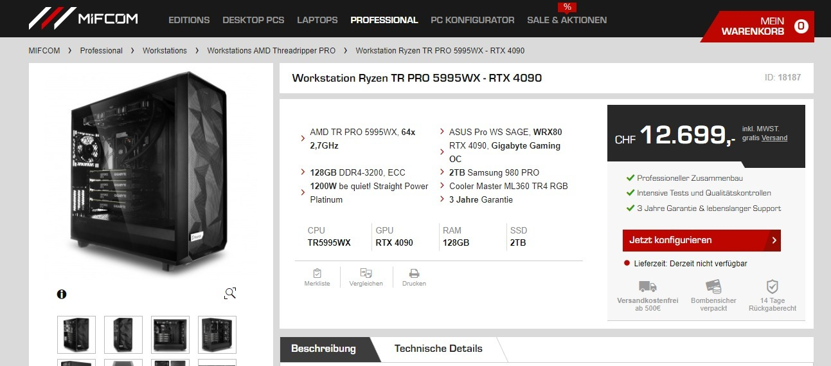Open LAPTOPS menu
This screenshot has width=831, height=366.
click(317, 20)
